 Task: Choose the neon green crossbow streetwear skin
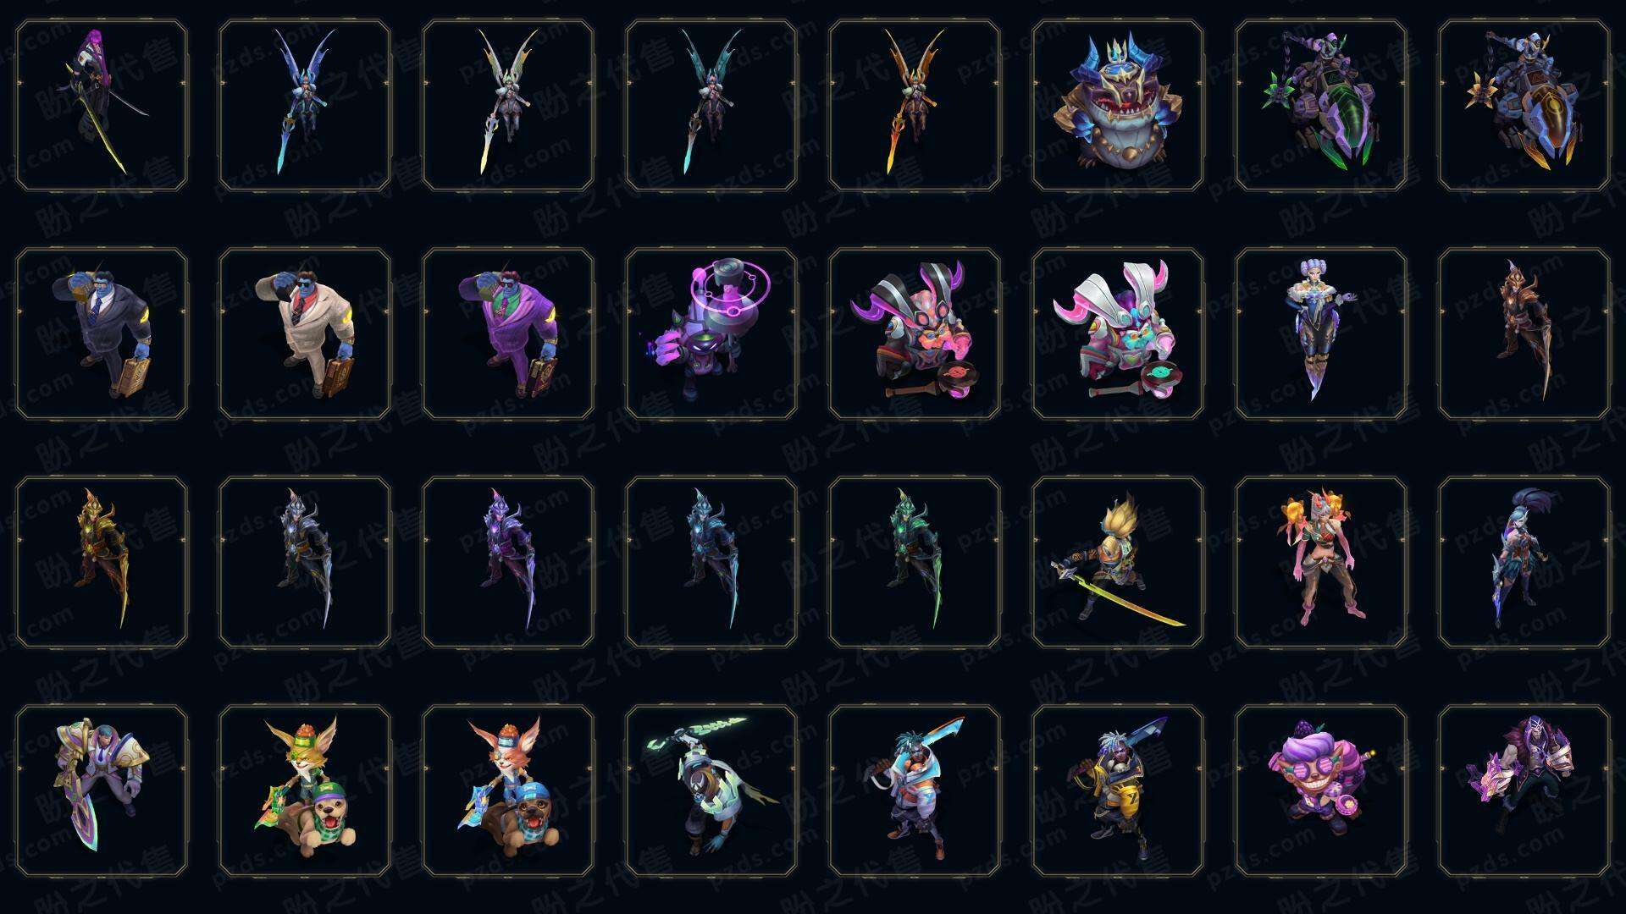click(711, 790)
